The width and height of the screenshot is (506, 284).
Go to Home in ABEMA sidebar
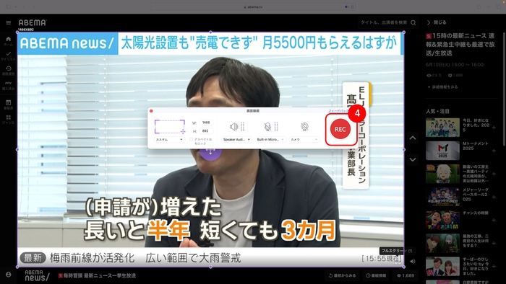[x=9, y=41]
